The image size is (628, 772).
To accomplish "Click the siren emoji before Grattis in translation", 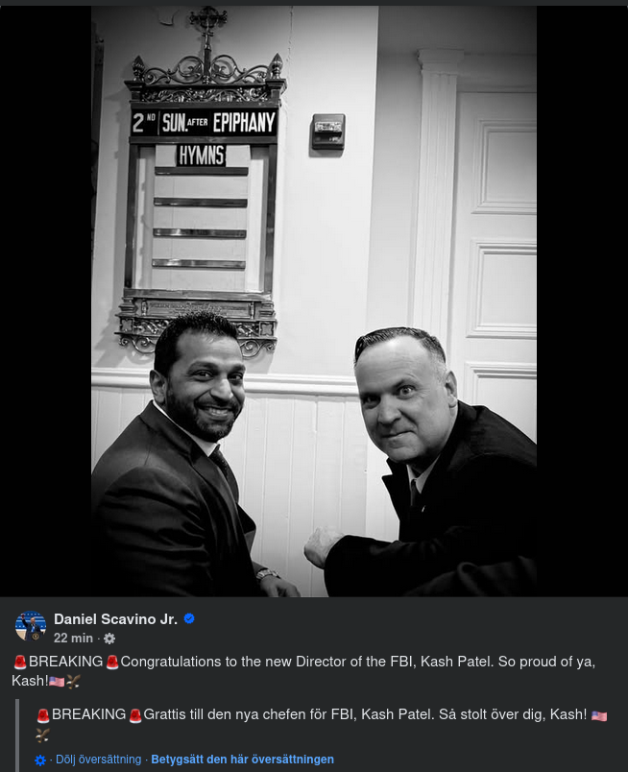I will coord(135,716).
